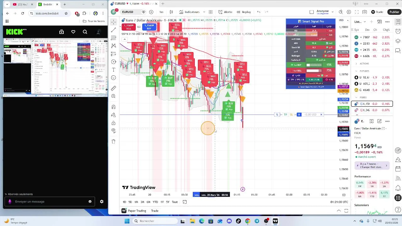The width and height of the screenshot is (402, 226).
Task: Click the red SELL price button
Action: pos(128,27)
